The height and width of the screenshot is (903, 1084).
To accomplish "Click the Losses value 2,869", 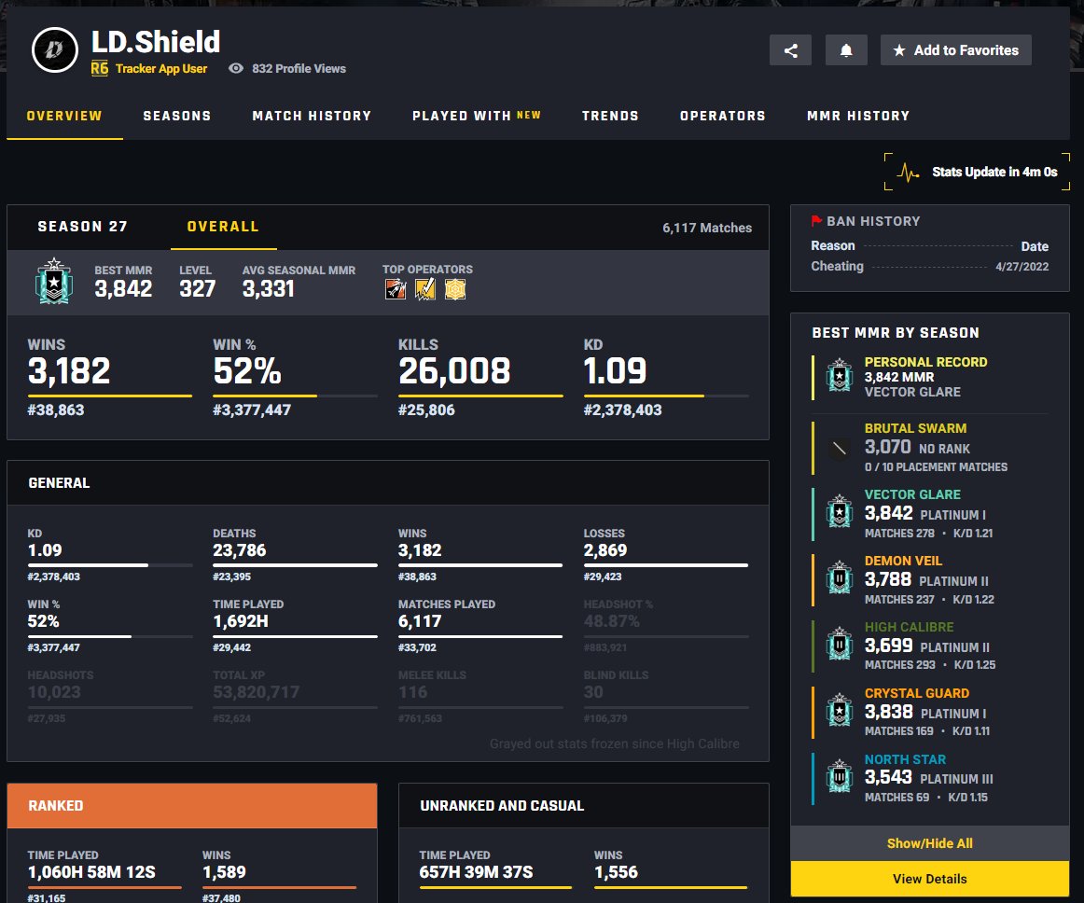I will pyautogui.click(x=605, y=550).
